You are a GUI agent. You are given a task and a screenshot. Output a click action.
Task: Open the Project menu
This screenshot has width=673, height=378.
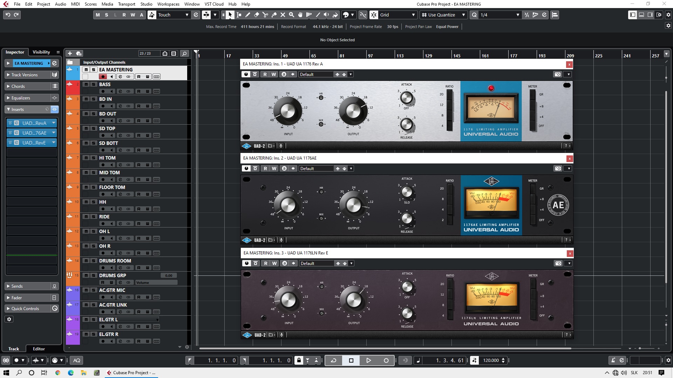43,4
